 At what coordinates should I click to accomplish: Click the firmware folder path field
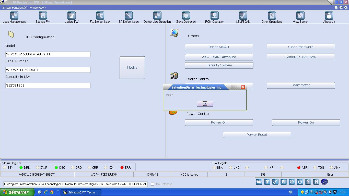75,184
